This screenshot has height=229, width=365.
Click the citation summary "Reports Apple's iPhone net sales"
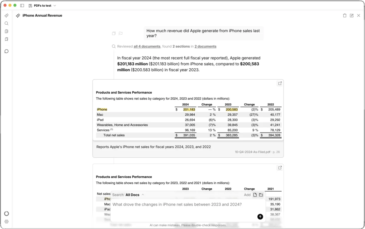pyautogui.click(x=154, y=147)
